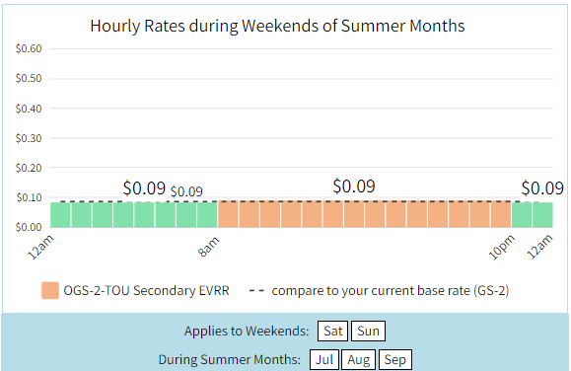Click the first green bar at 10pm
This screenshot has height=371, width=571.
pyautogui.click(x=522, y=215)
